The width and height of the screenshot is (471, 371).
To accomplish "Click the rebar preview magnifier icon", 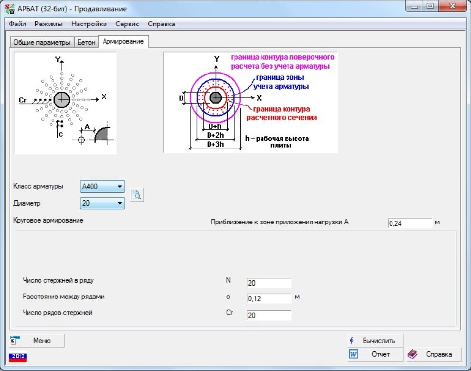I will 137,196.
